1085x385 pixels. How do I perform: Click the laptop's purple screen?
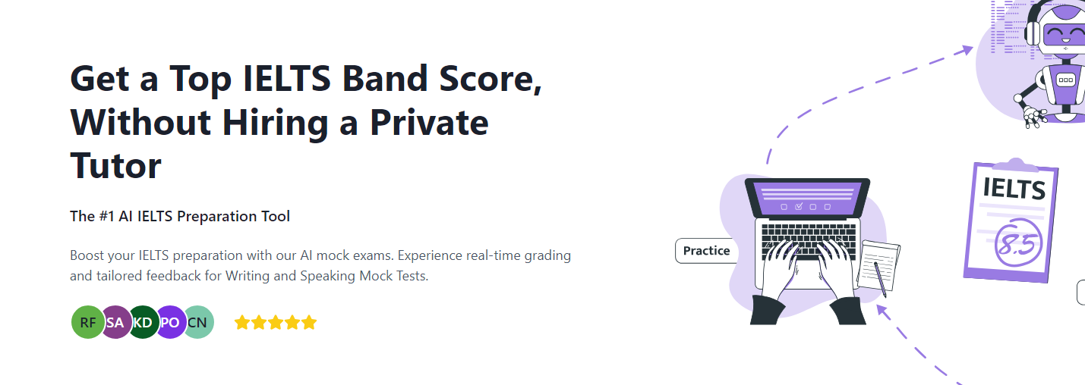pyautogui.click(x=807, y=198)
